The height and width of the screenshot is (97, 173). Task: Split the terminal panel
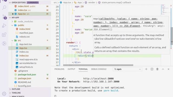click(152, 69)
